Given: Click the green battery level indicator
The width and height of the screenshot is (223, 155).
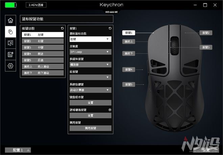Looking at the screenshot, I should [x=11, y=5].
